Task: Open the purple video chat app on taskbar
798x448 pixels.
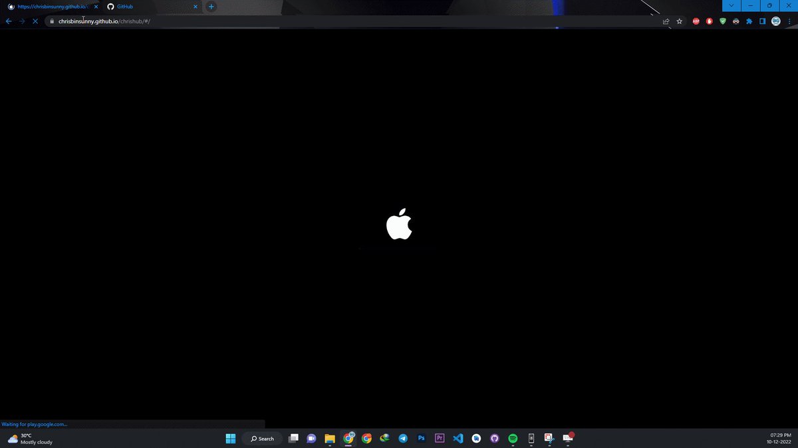Action: (x=311, y=439)
